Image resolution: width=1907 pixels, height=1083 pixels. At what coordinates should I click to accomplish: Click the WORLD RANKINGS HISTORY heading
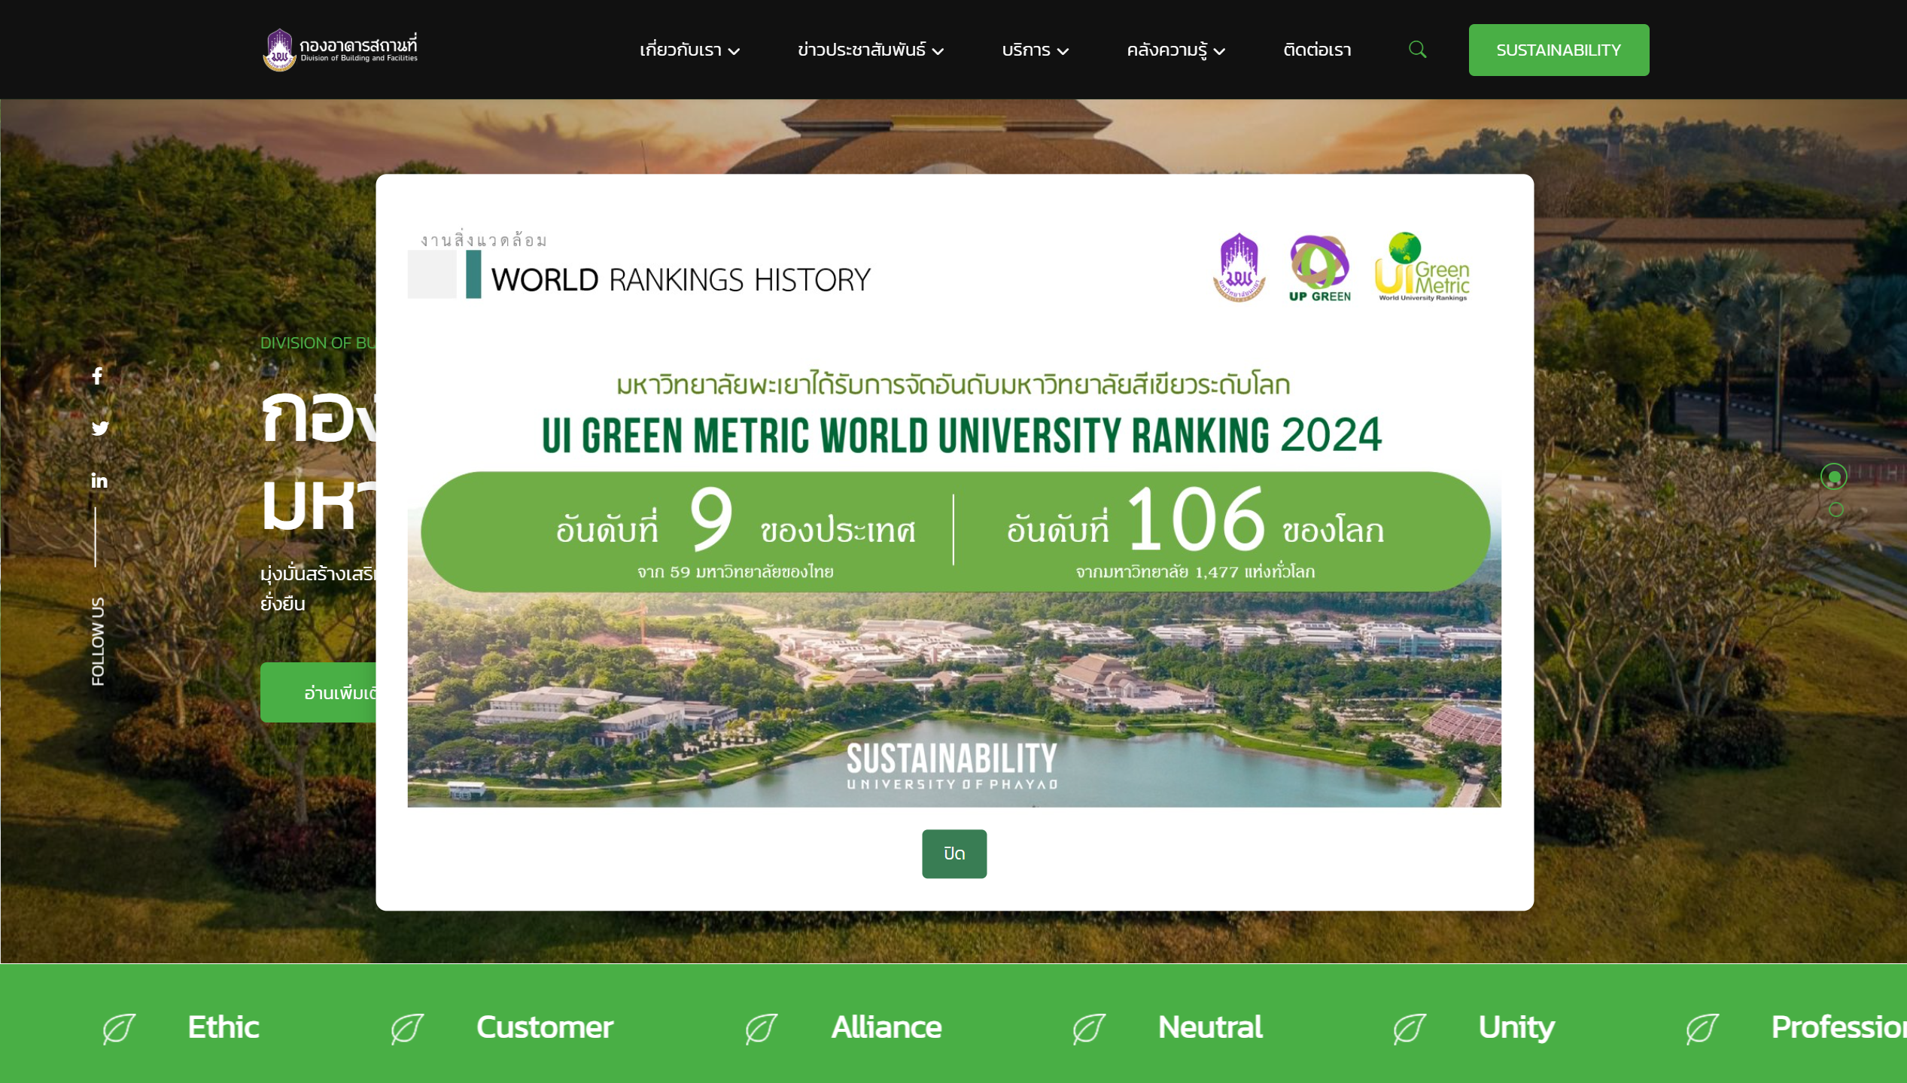tap(680, 279)
